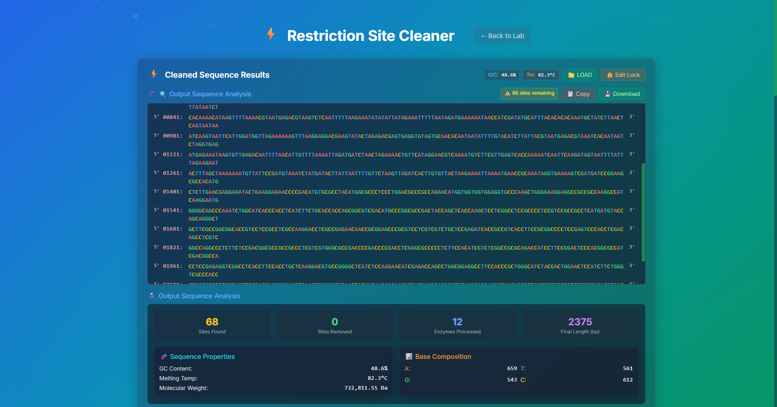Click the magnifying glass icon in the analysis header
The height and width of the screenshot is (407, 777).
pyautogui.click(x=163, y=94)
